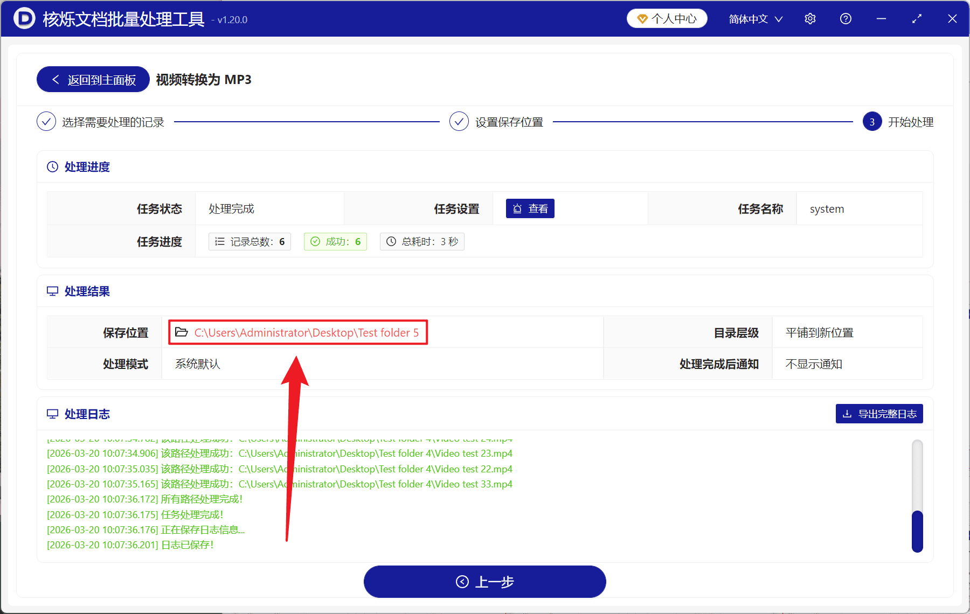The image size is (970, 614).
Task: Click 上一步 at the bottom
Action: coord(484,582)
